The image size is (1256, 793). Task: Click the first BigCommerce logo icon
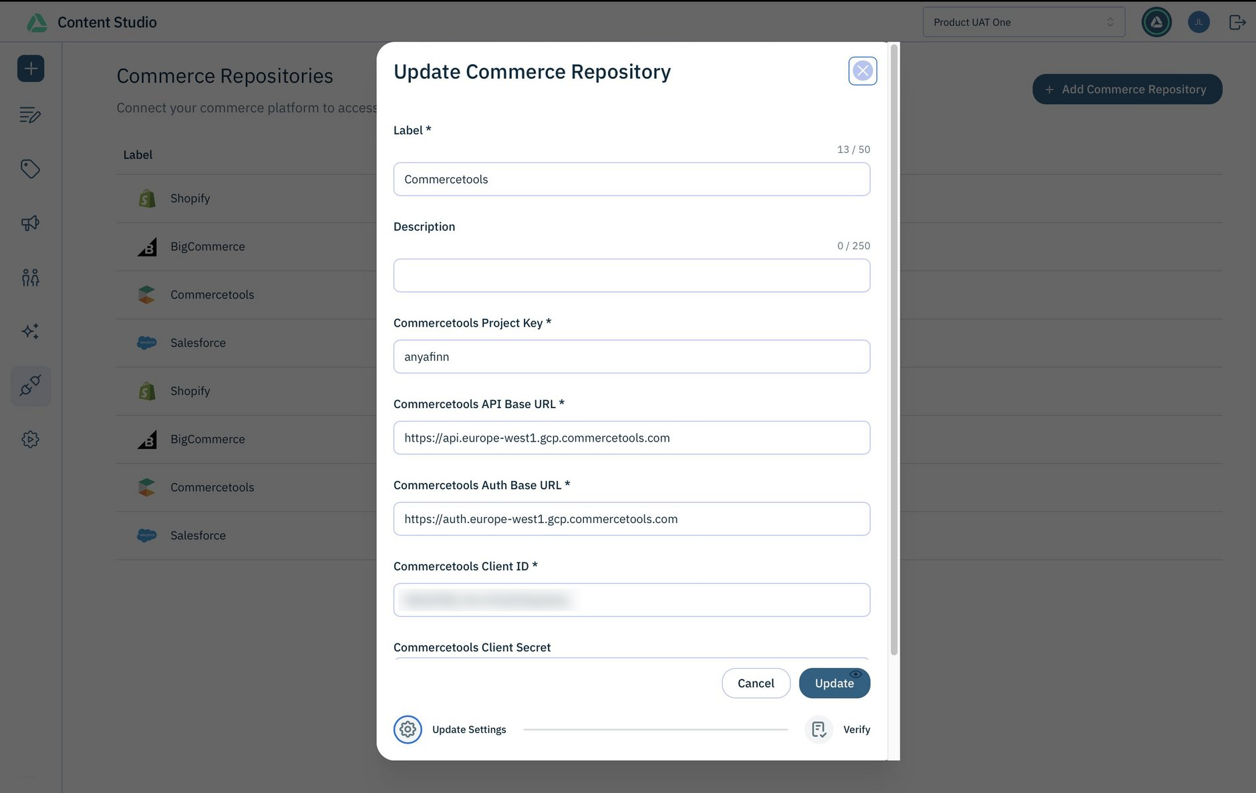pos(147,247)
